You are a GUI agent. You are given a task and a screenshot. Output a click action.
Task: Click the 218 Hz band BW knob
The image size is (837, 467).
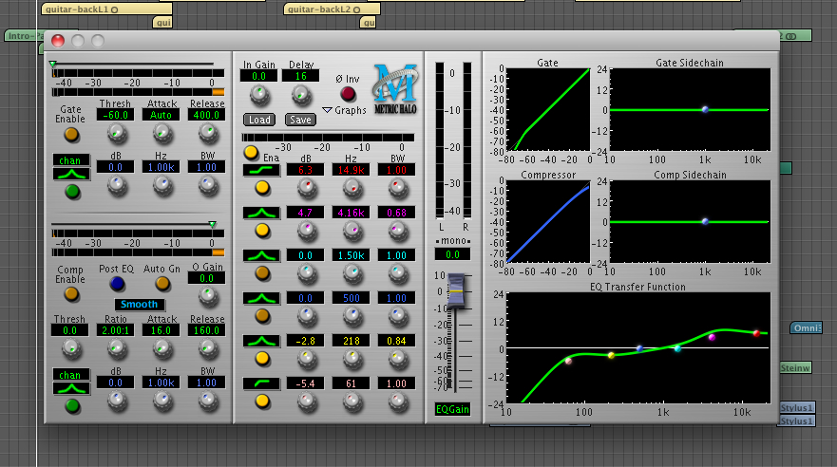click(x=398, y=358)
